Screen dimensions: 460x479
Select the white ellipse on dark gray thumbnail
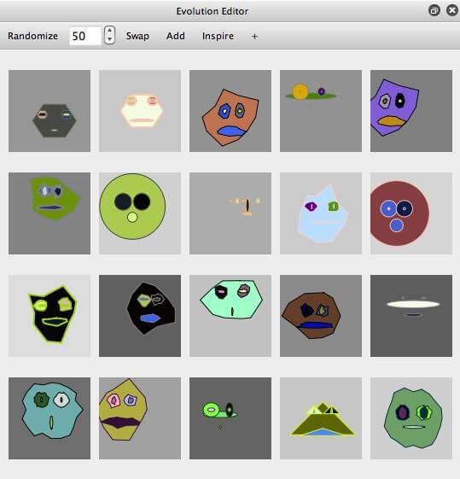[411, 316]
